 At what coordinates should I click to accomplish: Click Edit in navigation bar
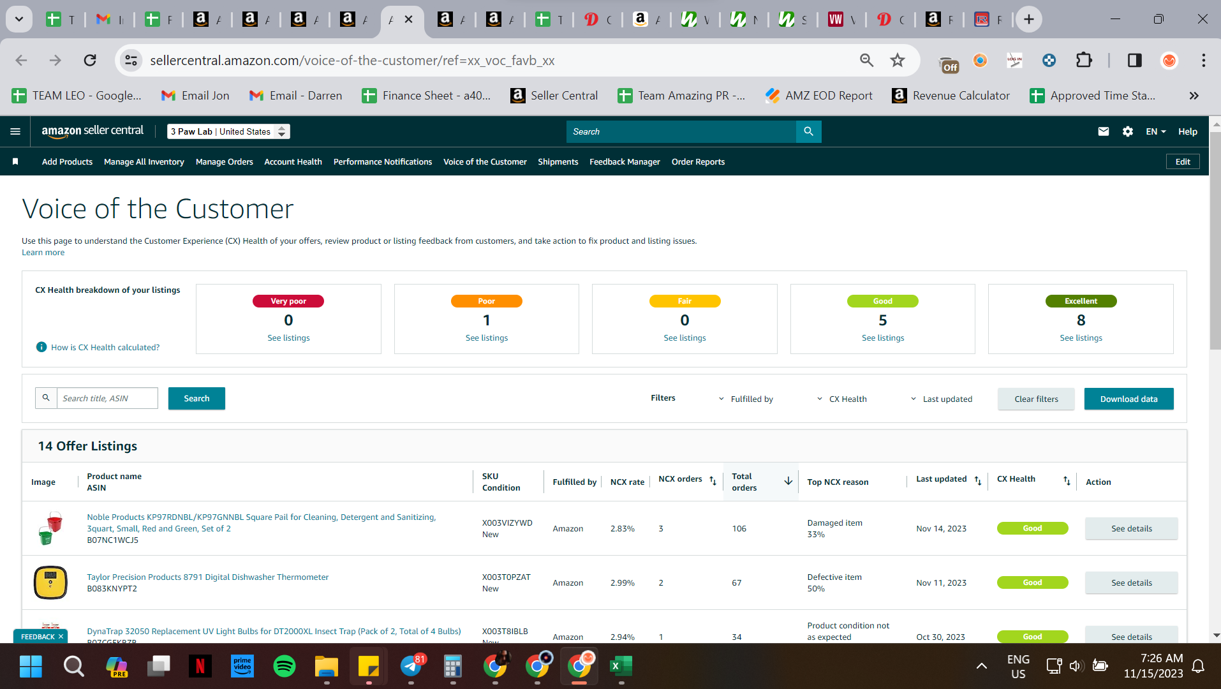tap(1183, 161)
